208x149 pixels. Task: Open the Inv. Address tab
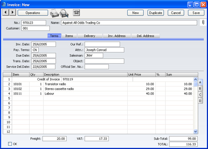click(x=117, y=36)
